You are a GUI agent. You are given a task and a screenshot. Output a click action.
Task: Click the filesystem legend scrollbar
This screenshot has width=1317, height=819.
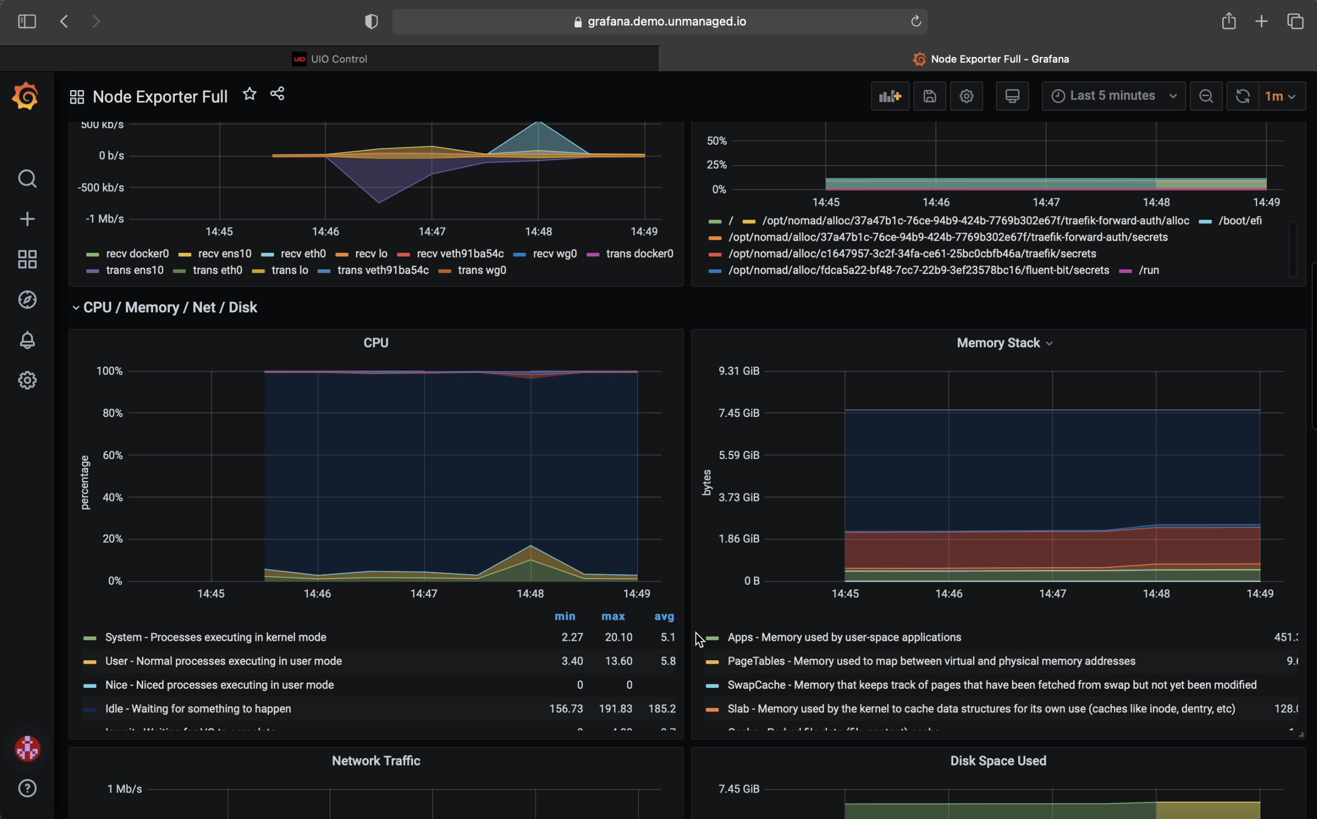[x=1293, y=249]
